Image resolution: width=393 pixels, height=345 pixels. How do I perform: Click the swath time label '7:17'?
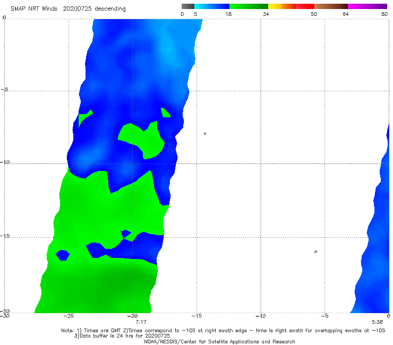point(141,322)
